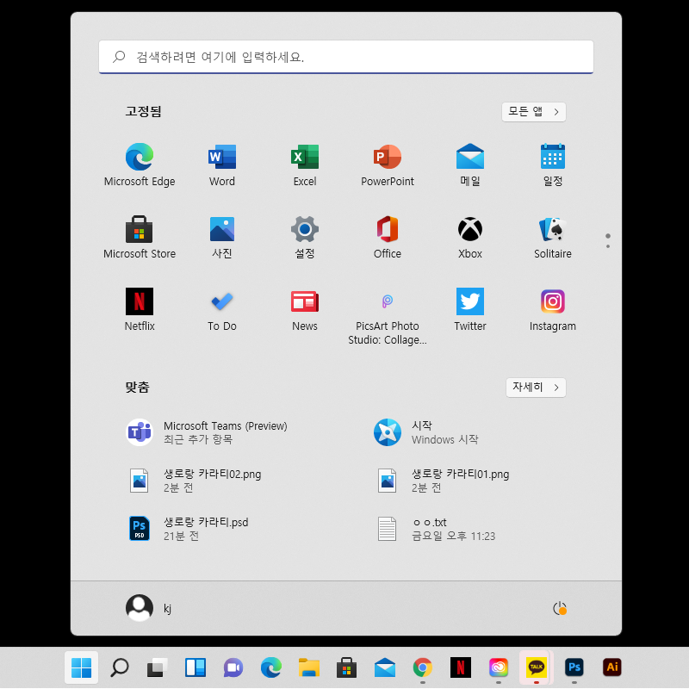The height and width of the screenshot is (689, 689).
Task: Open the 일정 (Calendar) pinned app
Action: (x=552, y=164)
